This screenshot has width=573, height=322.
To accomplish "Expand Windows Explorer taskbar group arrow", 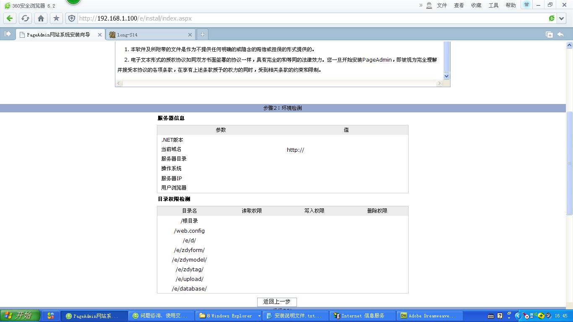I will pyautogui.click(x=259, y=316).
